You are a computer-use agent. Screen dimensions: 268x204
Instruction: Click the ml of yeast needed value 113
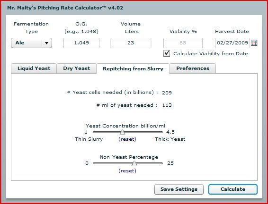tap(167, 105)
